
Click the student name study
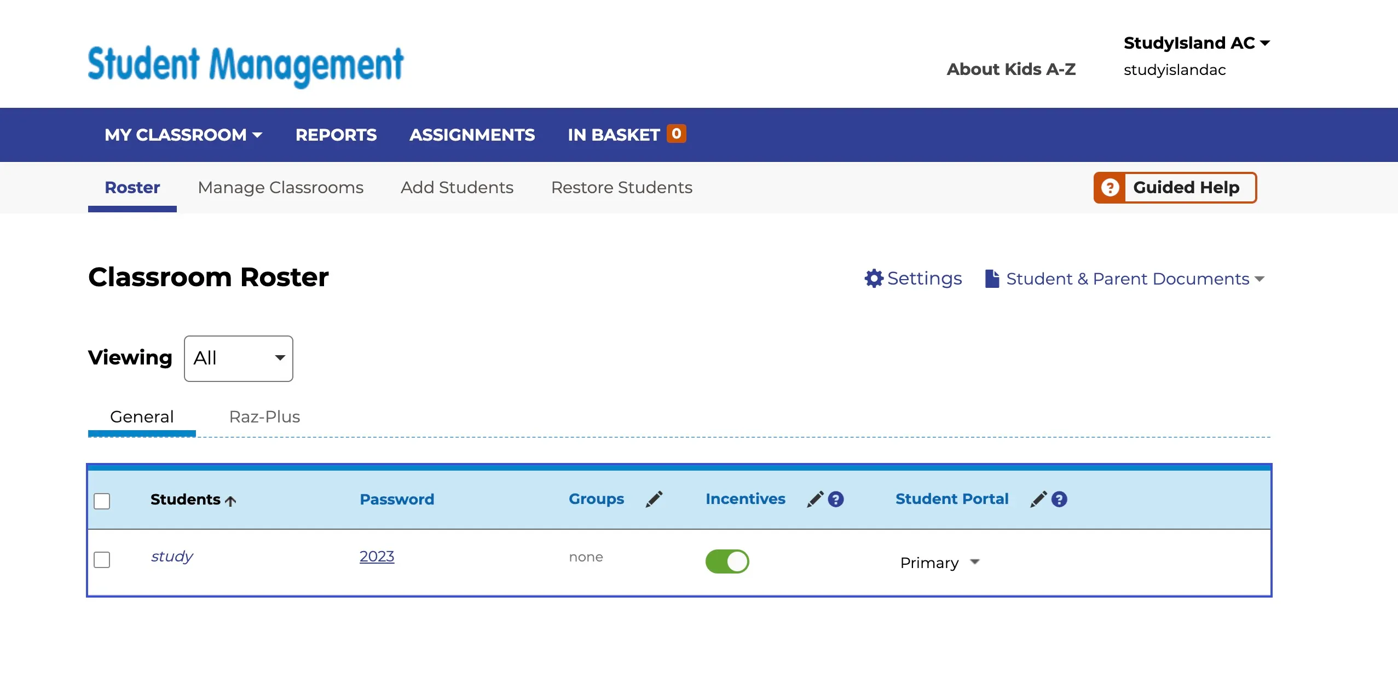click(172, 557)
